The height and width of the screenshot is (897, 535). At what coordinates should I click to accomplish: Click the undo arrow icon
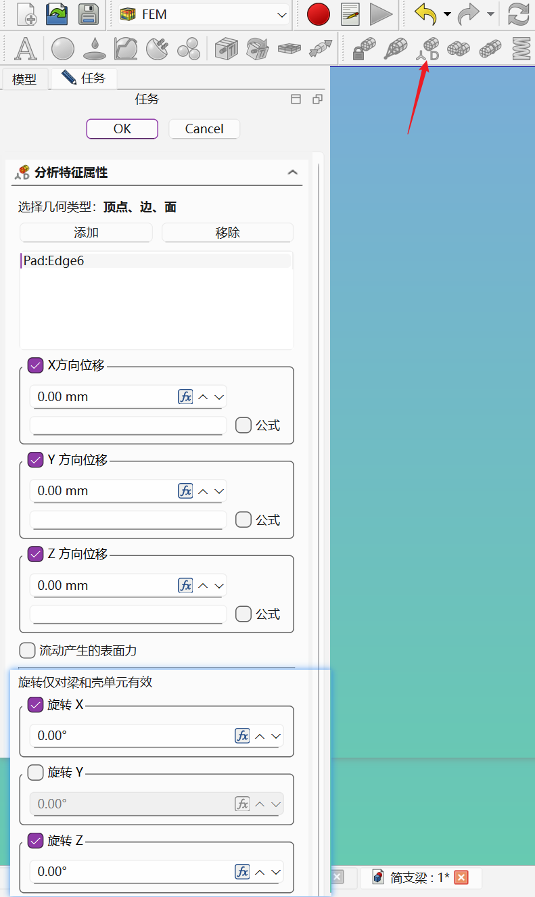point(425,14)
